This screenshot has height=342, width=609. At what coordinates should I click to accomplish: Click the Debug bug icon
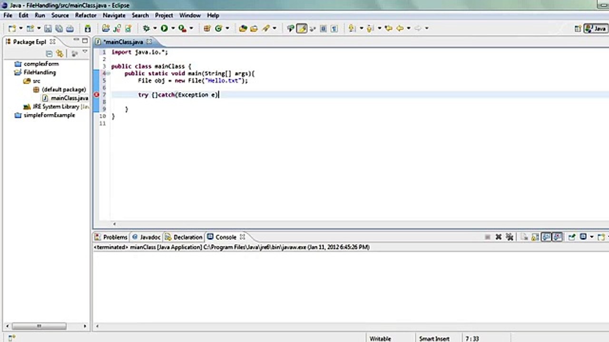click(146, 28)
